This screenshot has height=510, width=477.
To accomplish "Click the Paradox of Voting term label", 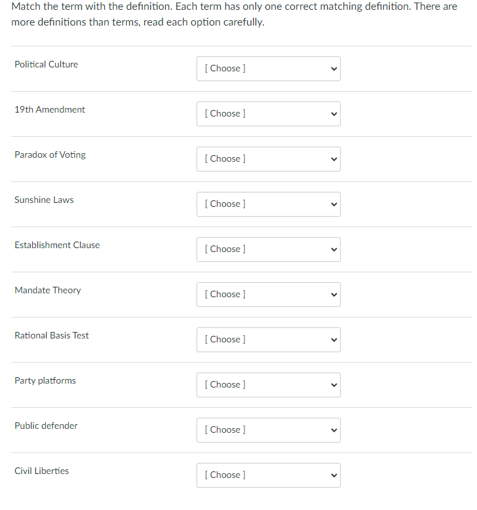I will pos(50,155).
